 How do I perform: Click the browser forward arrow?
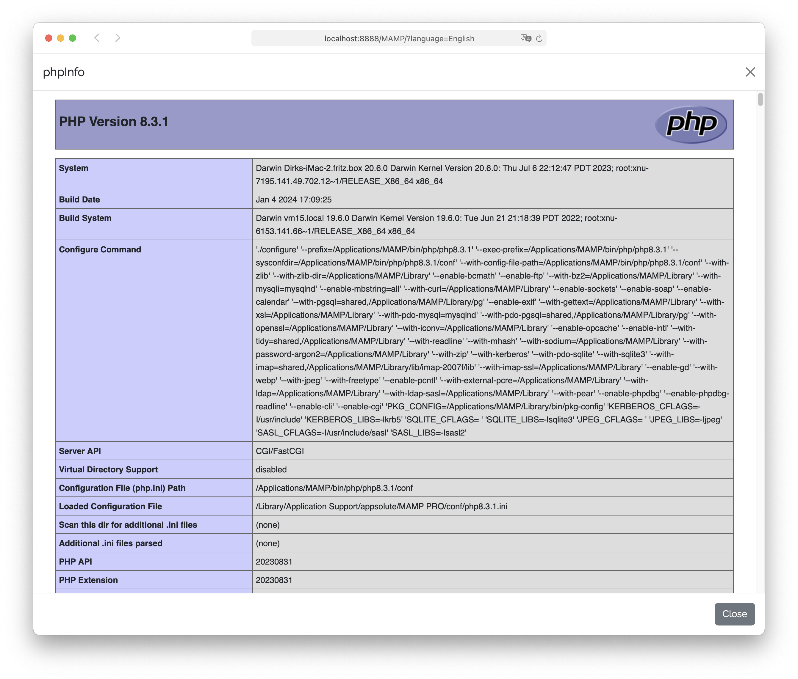[118, 38]
